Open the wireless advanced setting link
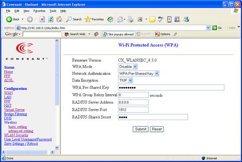 tap(21, 131)
